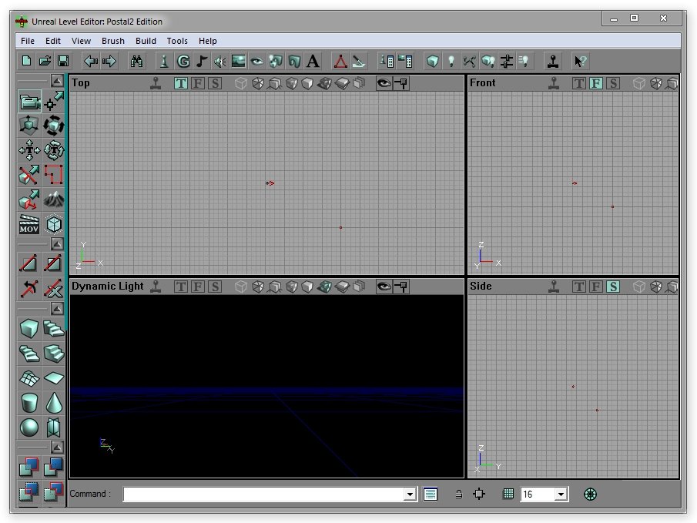Open the Brush menu
The height and width of the screenshot is (523, 697).
(x=113, y=41)
